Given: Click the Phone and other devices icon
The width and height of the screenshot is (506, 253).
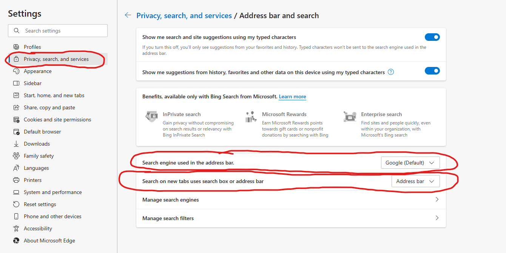Looking at the screenshot, I should [x=16, y=216].
